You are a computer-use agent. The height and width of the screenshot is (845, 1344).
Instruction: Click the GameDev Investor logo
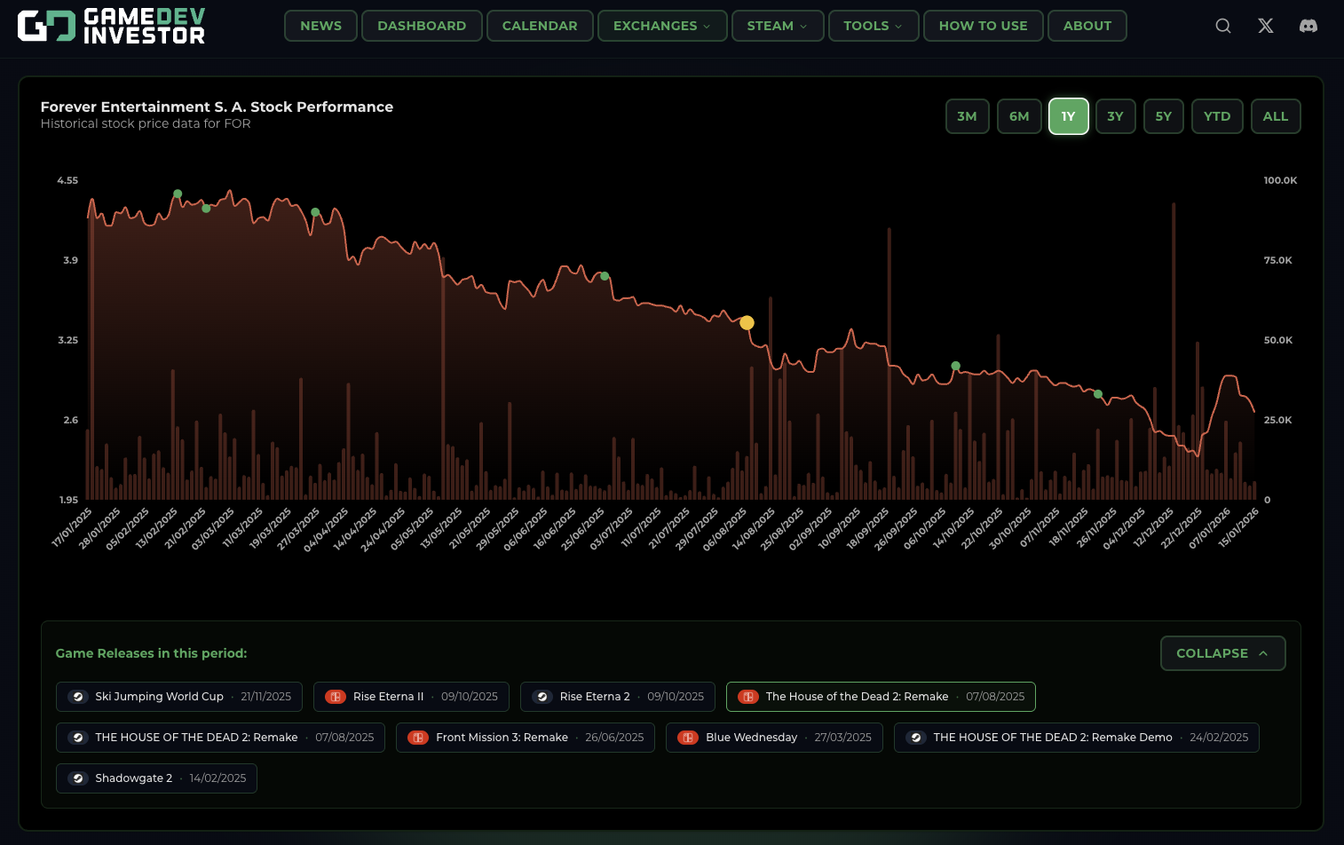pyautogui.click(x=112, y=26)
